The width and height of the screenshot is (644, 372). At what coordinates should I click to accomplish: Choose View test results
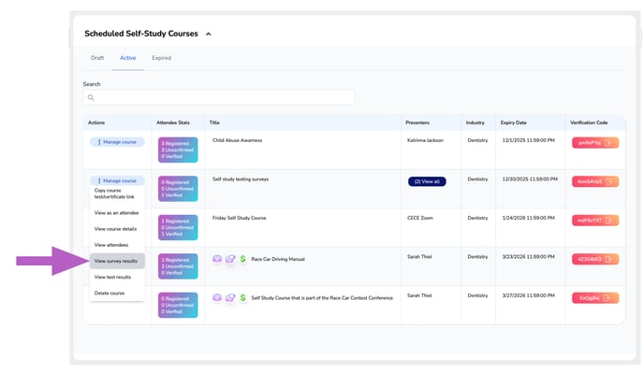[117, 277]
